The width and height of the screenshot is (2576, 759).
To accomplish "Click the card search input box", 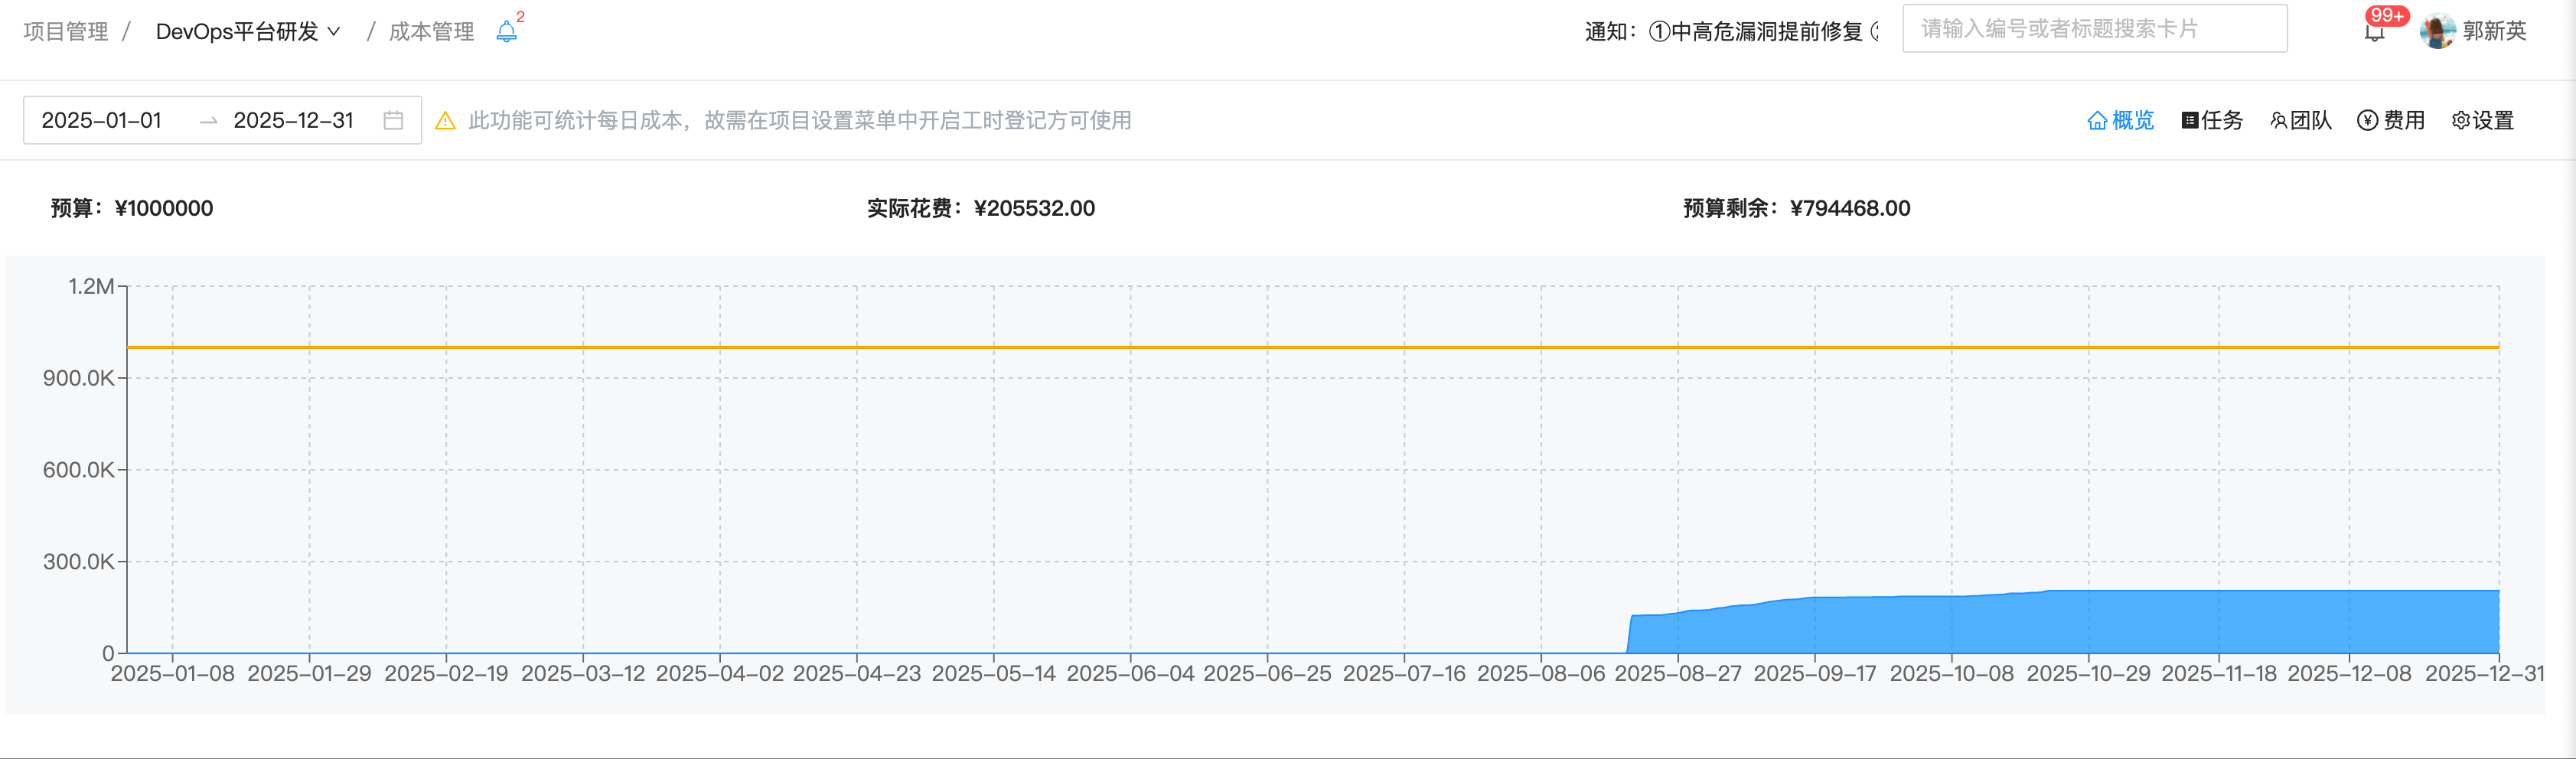I will coord(2093,29).
